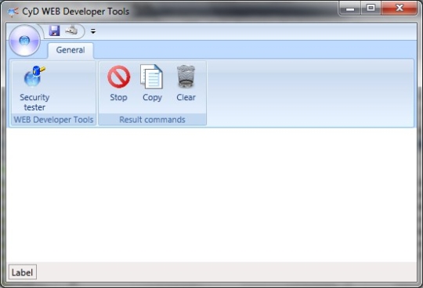Click the Result commands group caption
Screen dimensions: 423x288
(x=153, y=120)
